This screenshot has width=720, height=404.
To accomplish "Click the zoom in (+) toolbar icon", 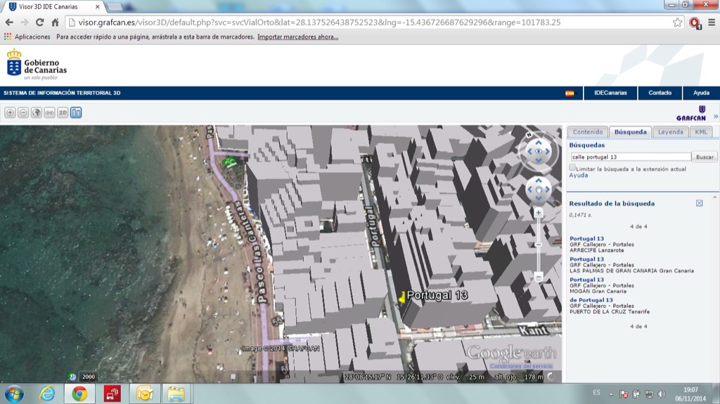I will pyautogui.click(x=10, y=112).
